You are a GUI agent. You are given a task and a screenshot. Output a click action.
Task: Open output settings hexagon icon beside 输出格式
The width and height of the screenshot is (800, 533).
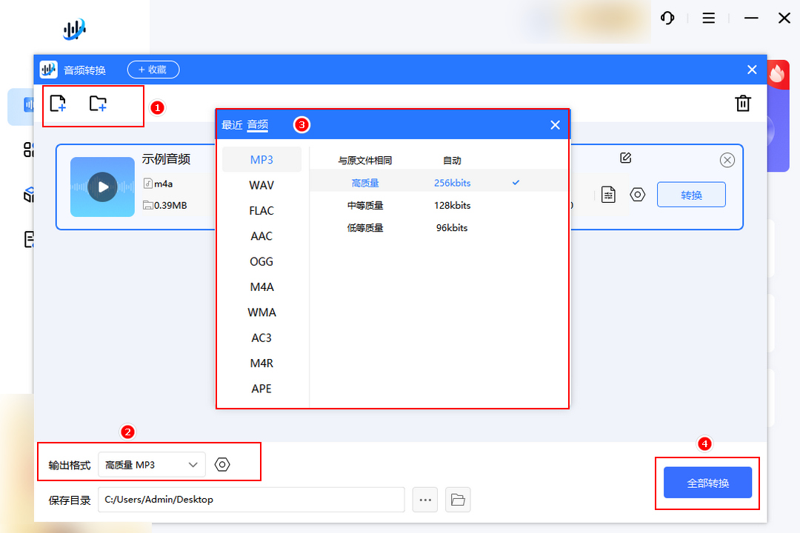(x=222, y=465)
